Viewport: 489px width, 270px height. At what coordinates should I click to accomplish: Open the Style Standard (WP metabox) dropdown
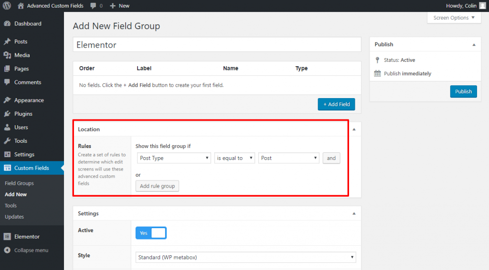tap(245, 257)
